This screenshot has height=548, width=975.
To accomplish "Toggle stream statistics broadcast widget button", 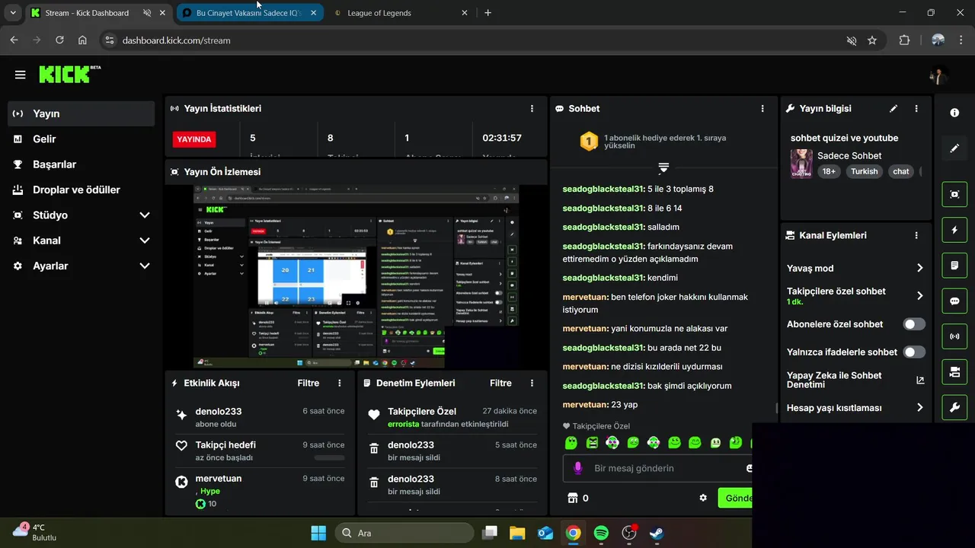I will click(x=954, y=336).
